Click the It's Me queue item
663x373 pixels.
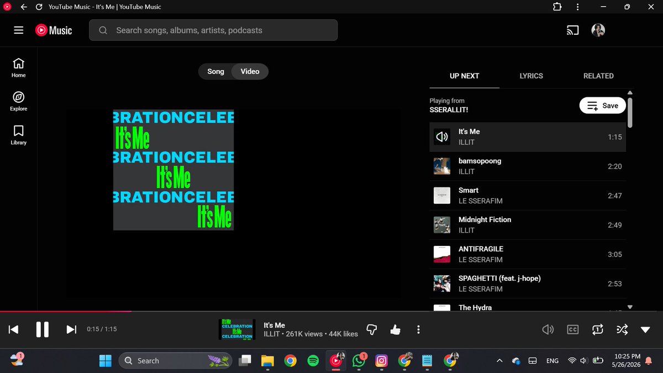[x=528, y=137]
